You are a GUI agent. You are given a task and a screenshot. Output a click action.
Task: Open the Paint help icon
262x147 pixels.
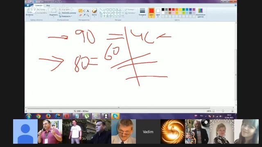(x=235, y=5)
